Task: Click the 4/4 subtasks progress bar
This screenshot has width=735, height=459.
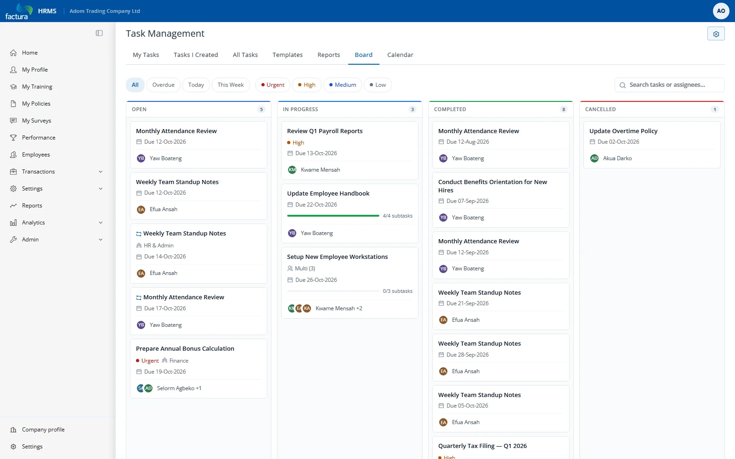Action: 333,216
